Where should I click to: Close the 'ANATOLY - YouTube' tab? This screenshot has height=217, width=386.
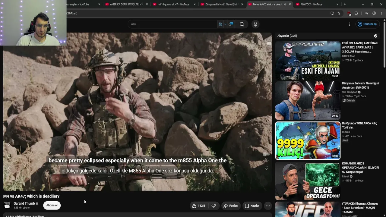tap(337, 4)
